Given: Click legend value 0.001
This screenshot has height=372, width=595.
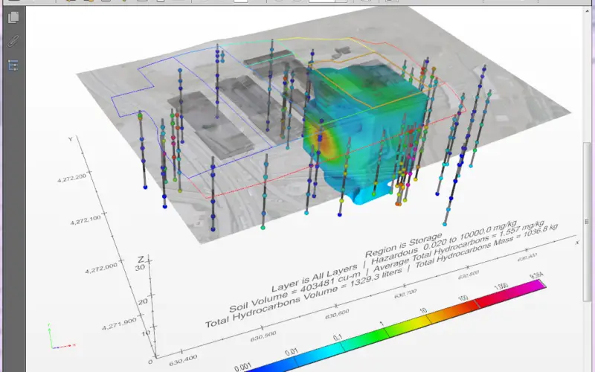Looking at the screenshot, I should [243, 367].
